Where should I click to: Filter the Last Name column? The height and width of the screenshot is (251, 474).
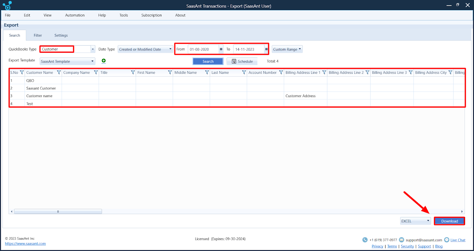244,72
